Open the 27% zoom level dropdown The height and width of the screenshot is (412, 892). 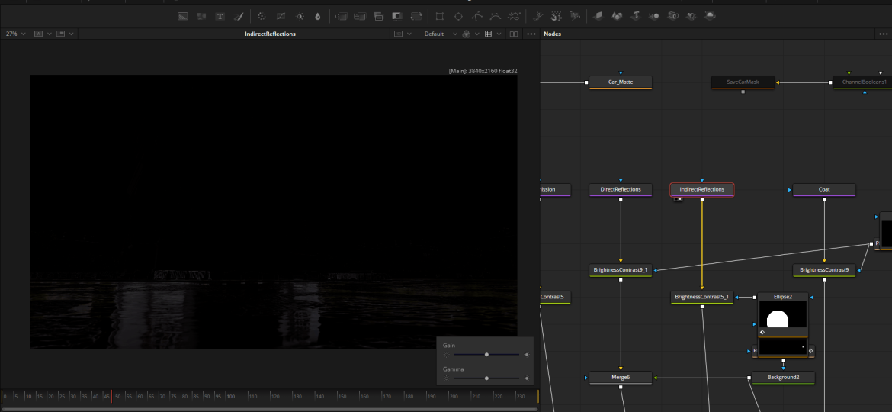15,34
